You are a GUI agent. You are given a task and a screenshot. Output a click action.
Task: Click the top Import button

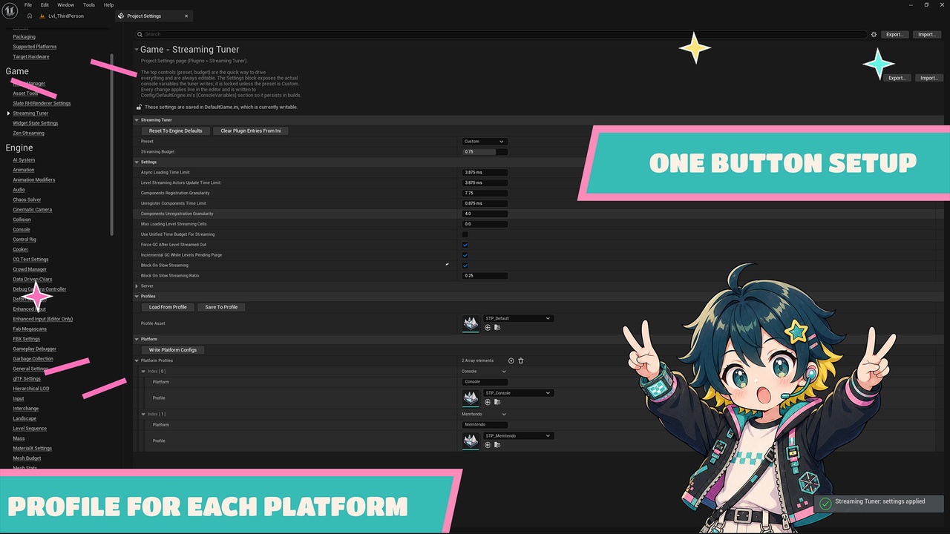(927, 34)
